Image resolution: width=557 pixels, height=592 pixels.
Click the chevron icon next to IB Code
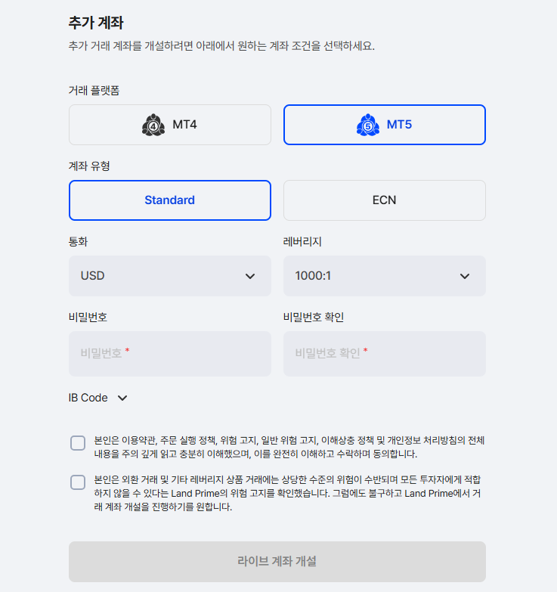point(122,398)
